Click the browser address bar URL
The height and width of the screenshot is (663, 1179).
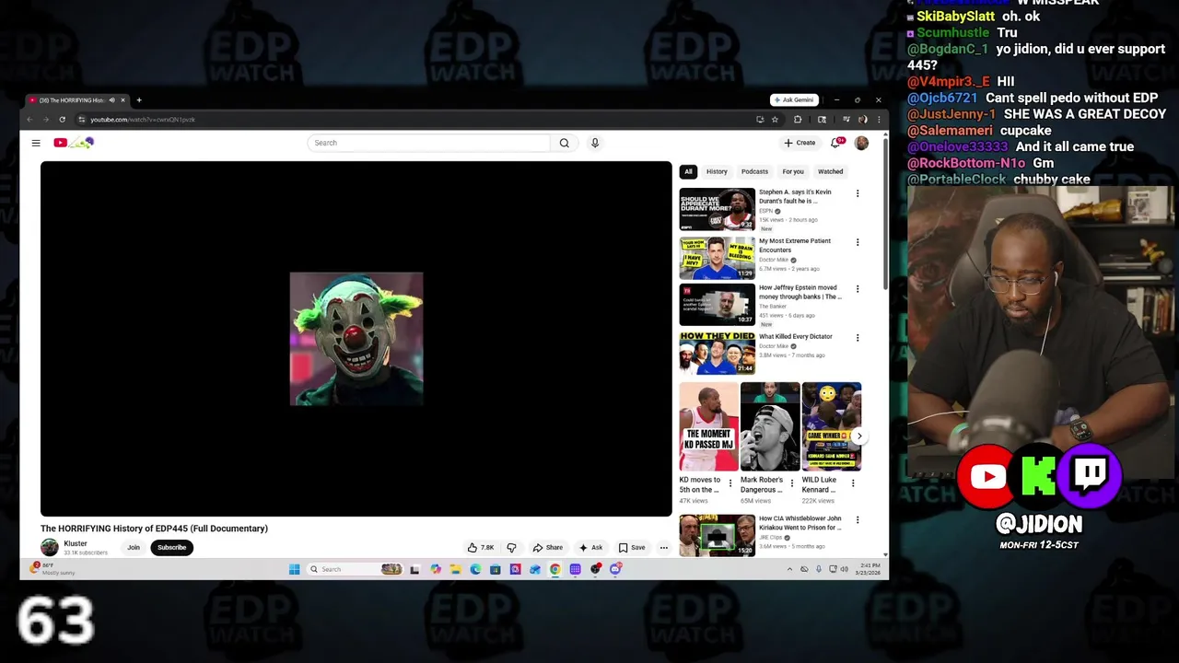(143, 120)
